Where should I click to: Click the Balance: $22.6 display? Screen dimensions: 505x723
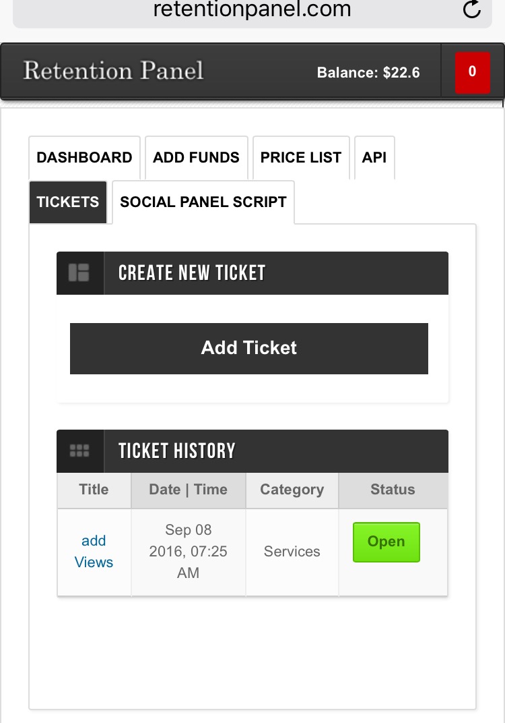pyautogui.click(x=368, y=72)
